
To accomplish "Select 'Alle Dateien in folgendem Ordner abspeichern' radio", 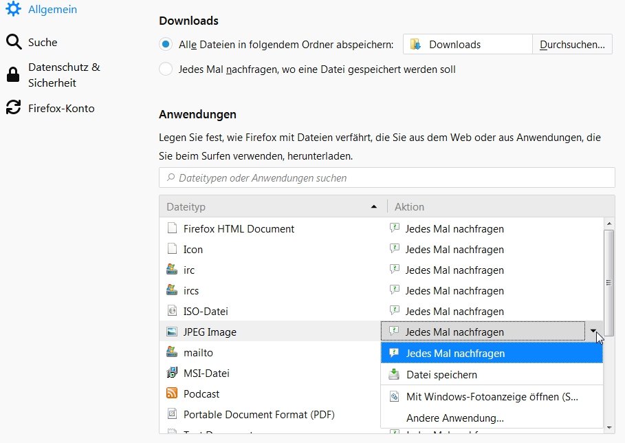I will click(x=166, y=45).
